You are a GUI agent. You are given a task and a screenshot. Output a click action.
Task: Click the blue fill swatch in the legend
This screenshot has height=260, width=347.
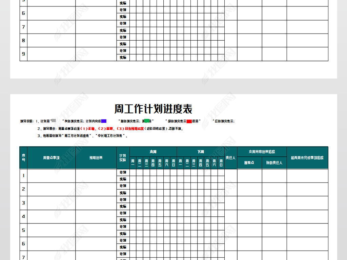click(104, 121)
